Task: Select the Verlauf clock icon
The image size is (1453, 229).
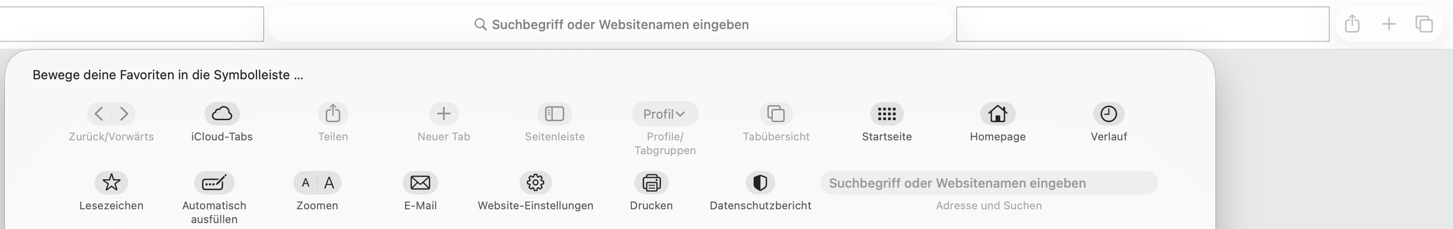Action: coord(1108,114)
